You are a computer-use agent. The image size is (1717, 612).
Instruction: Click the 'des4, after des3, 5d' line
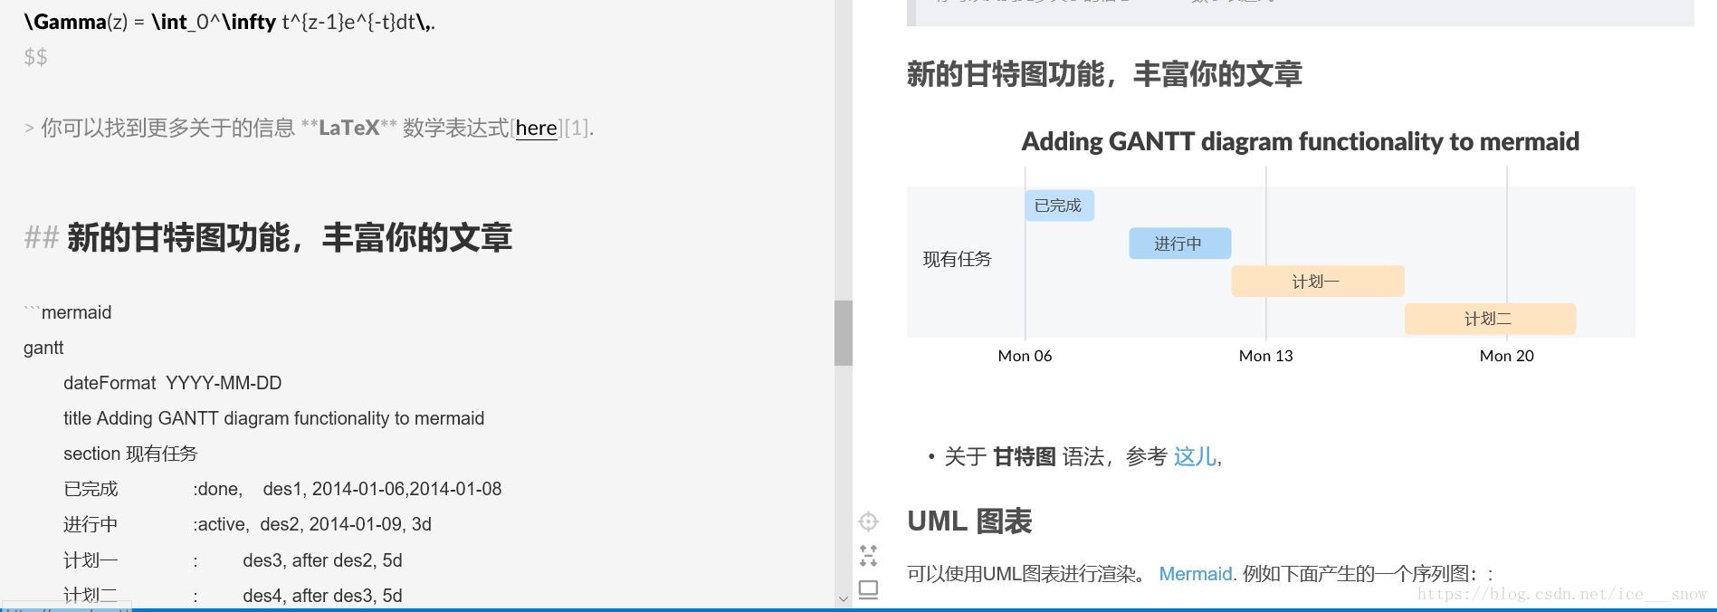pyautogui.click(x=233, y=596)
